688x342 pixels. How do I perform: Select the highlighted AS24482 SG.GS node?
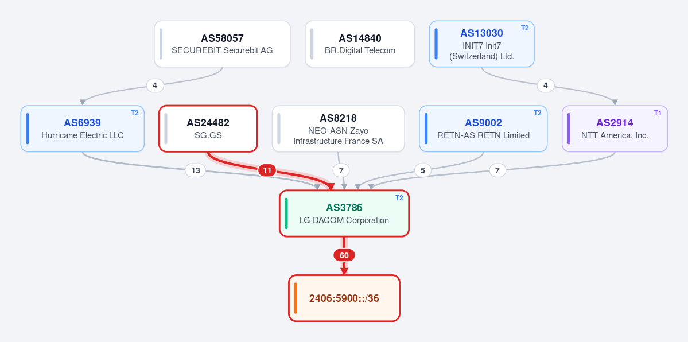pos(208,129)
